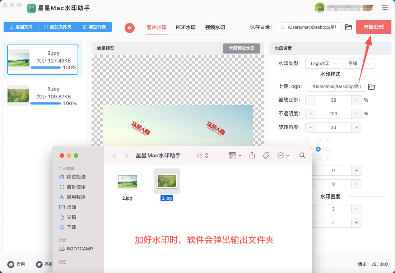
Task: Click the 上传Logo path field
Action: [x=336, y=87]
